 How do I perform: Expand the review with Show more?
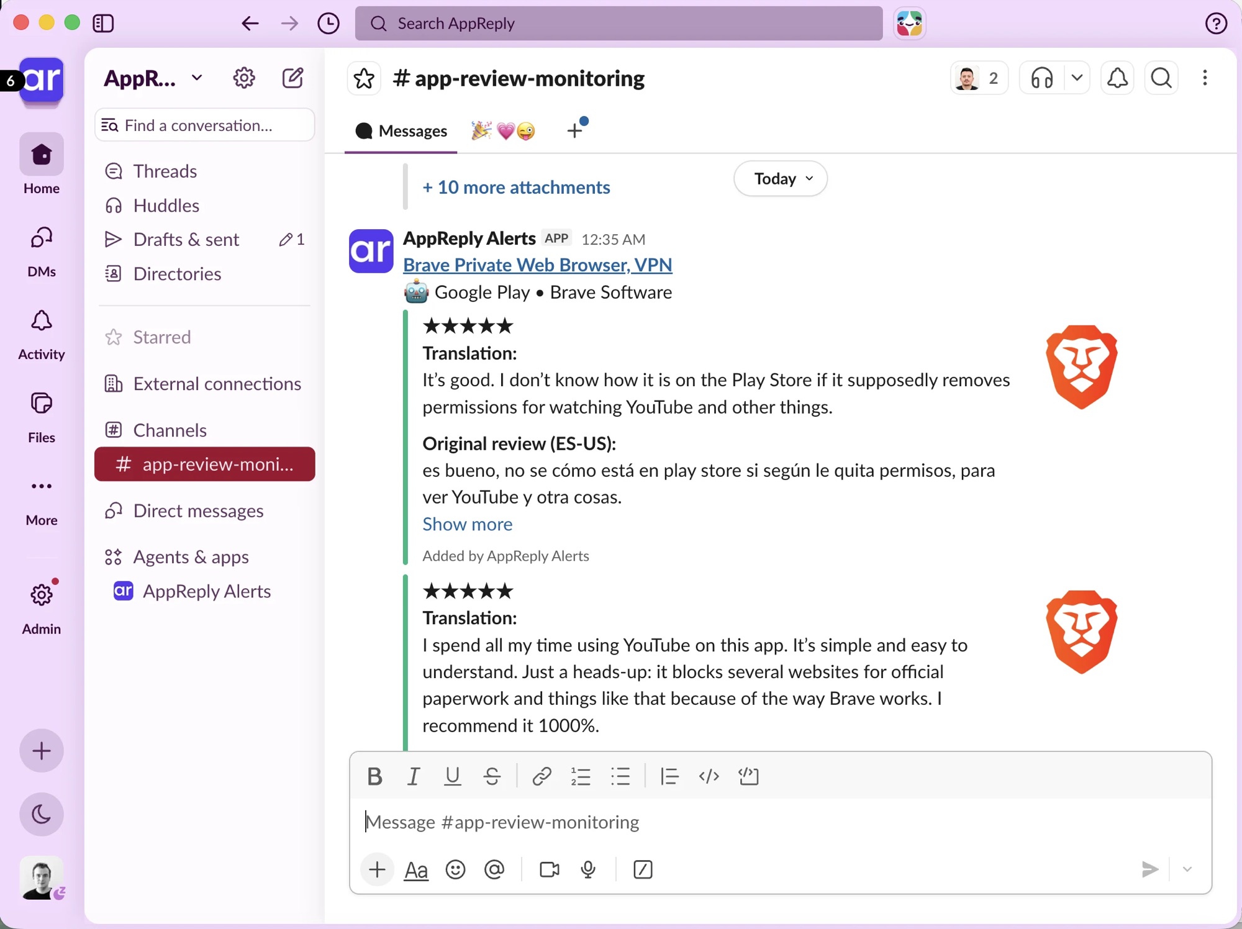468,524
